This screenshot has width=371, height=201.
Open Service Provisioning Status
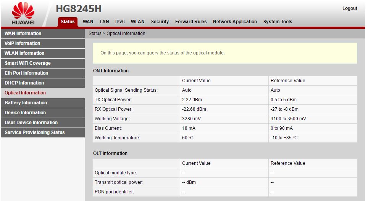tap(34, 132)
